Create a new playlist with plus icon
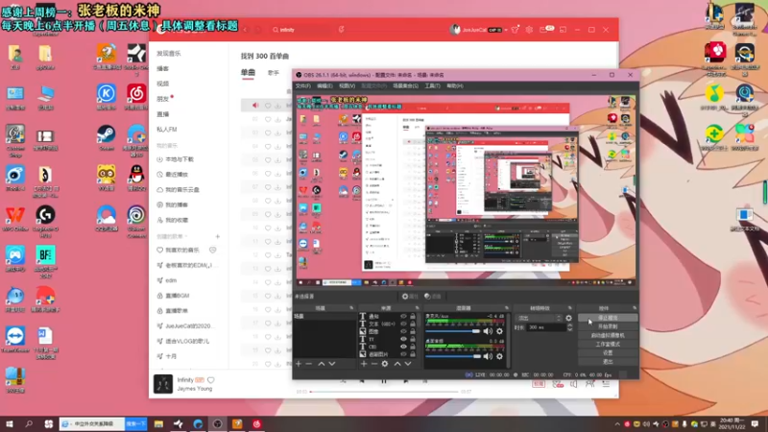Viewport: 768px width, 432px height. [x=218, y=236]
